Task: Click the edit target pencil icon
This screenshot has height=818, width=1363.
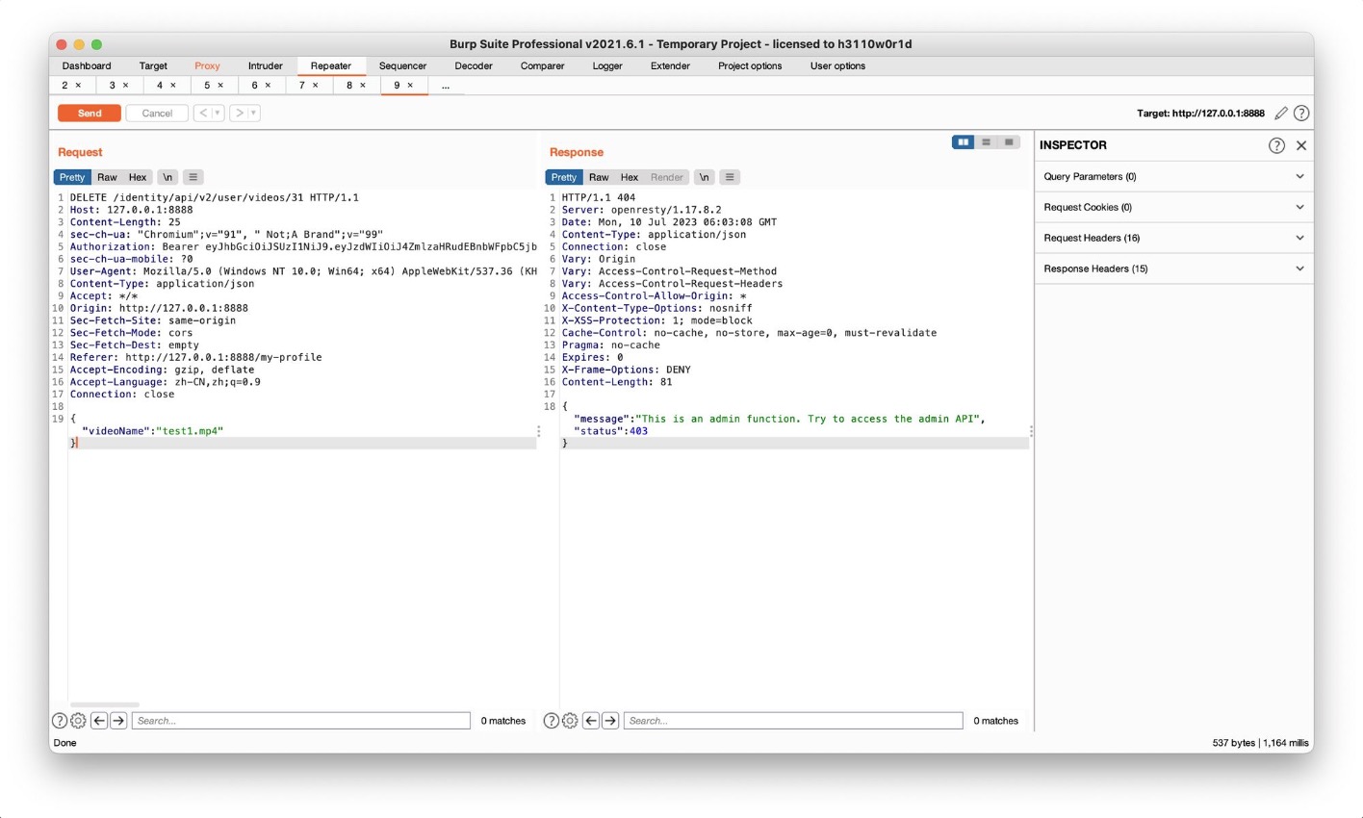Action: tap(1280, 114)
